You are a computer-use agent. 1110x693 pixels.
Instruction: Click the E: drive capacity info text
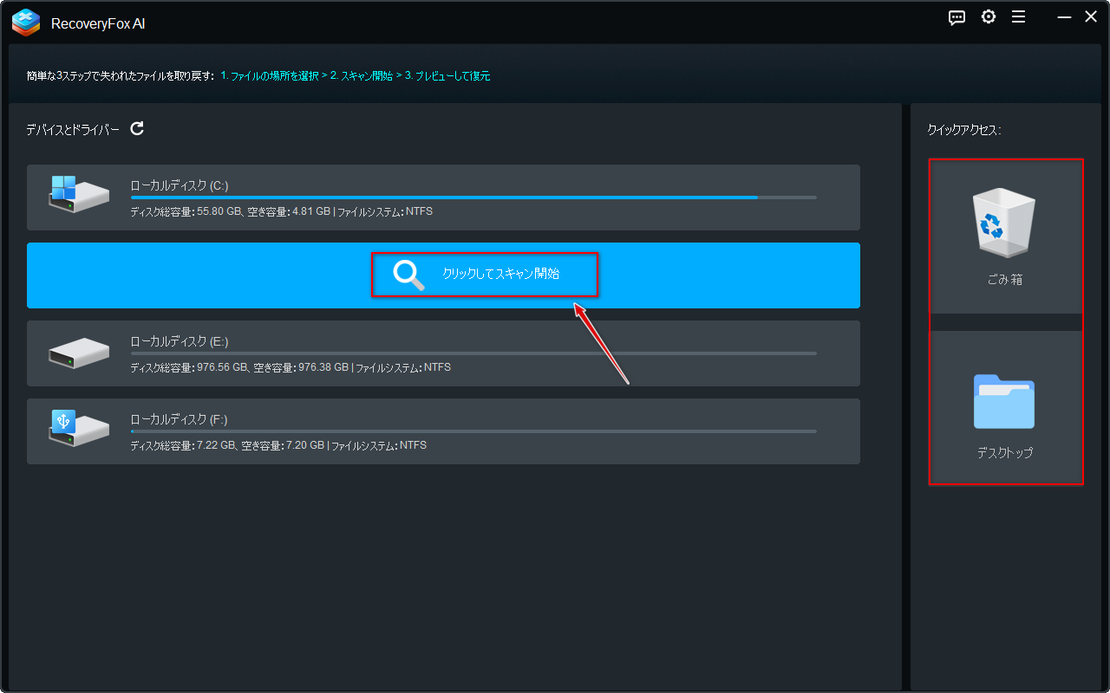291,367
